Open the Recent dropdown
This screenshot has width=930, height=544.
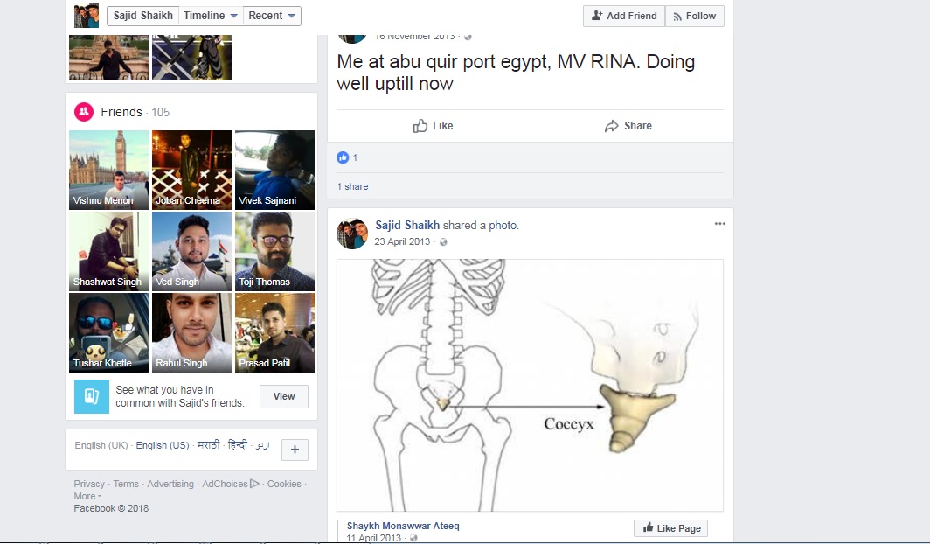[x=272, y=16]
